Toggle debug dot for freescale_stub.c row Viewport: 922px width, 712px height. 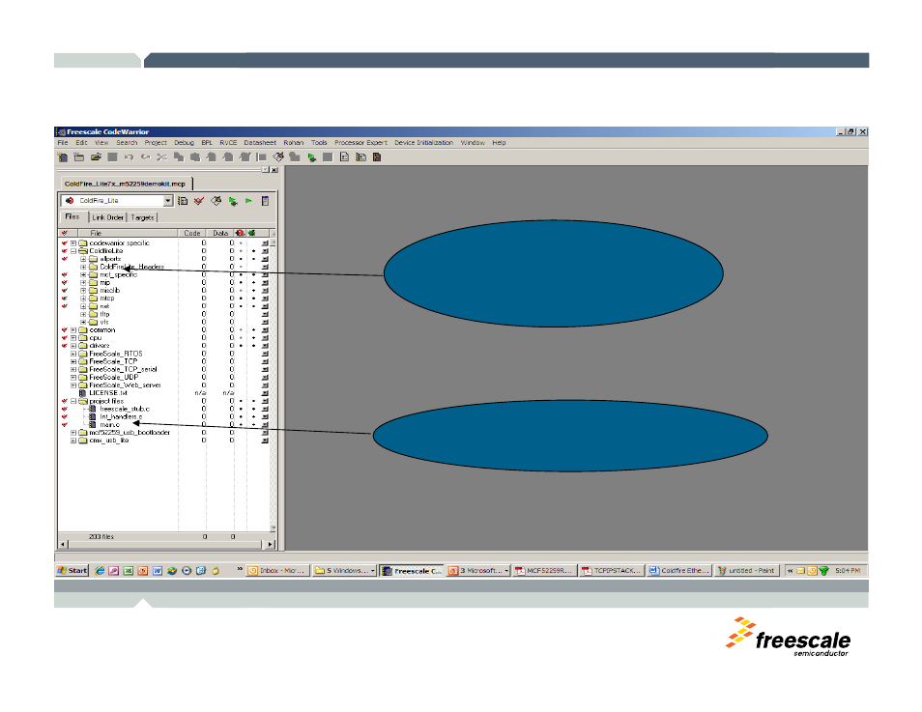click(x=253, y=409)
